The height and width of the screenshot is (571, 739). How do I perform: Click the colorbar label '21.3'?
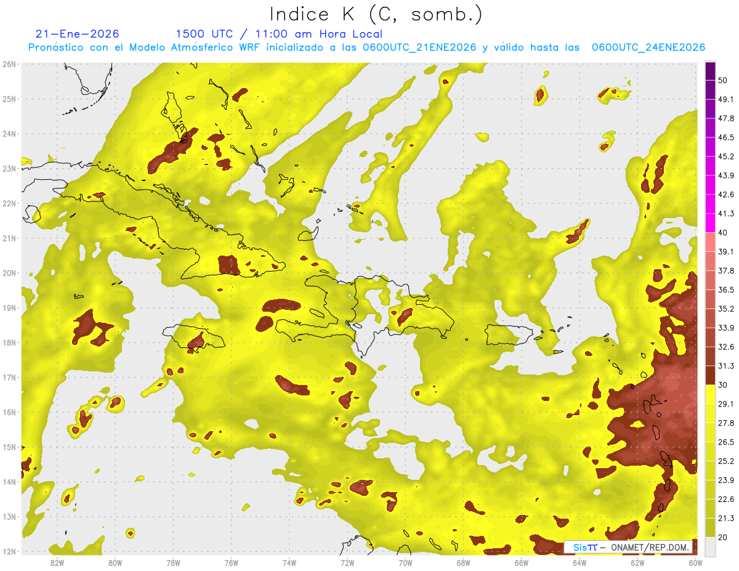(x=725, y=518)
